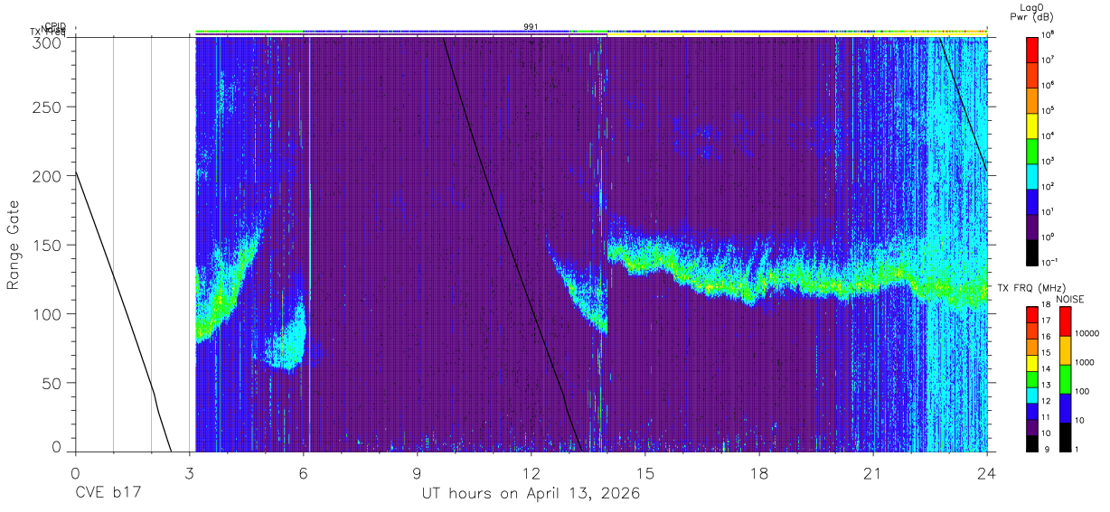
Task: Click the y-axis tick label '50'
Action: coord(52,383)
